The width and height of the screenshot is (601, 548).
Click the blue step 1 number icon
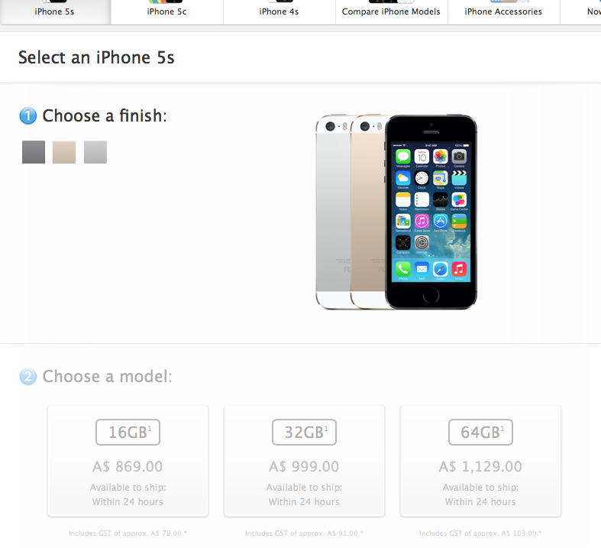[x=28, y=116]
